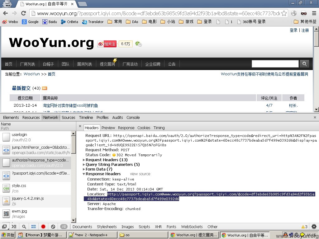Close the request details pane
Screen dimensions: 319x239
click(80, 126)
